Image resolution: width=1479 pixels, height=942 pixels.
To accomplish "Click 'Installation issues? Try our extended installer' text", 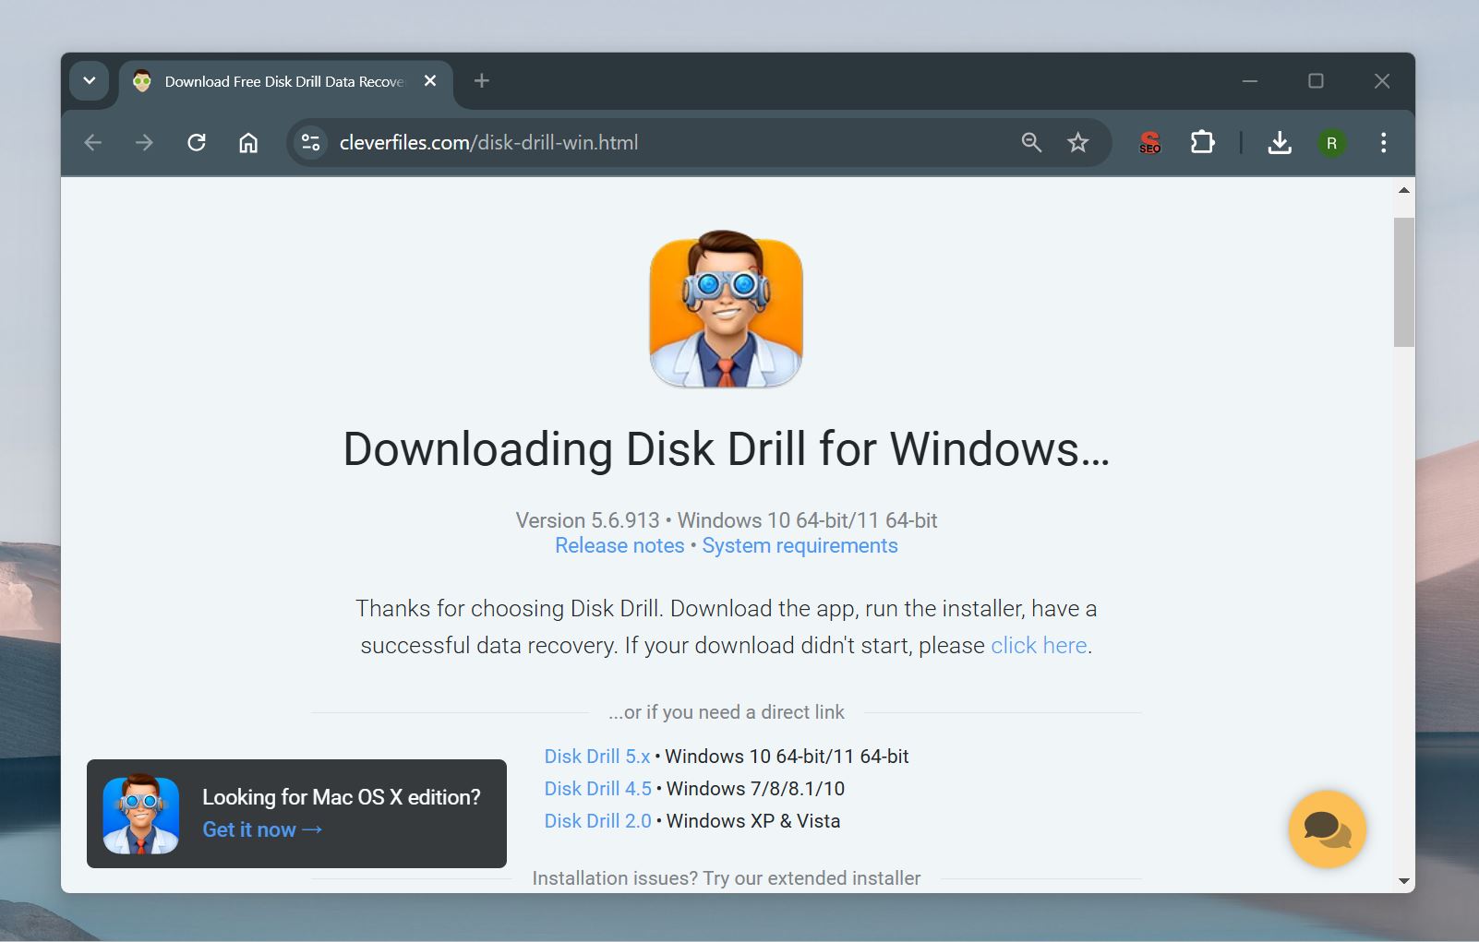I will pos(727,878).
